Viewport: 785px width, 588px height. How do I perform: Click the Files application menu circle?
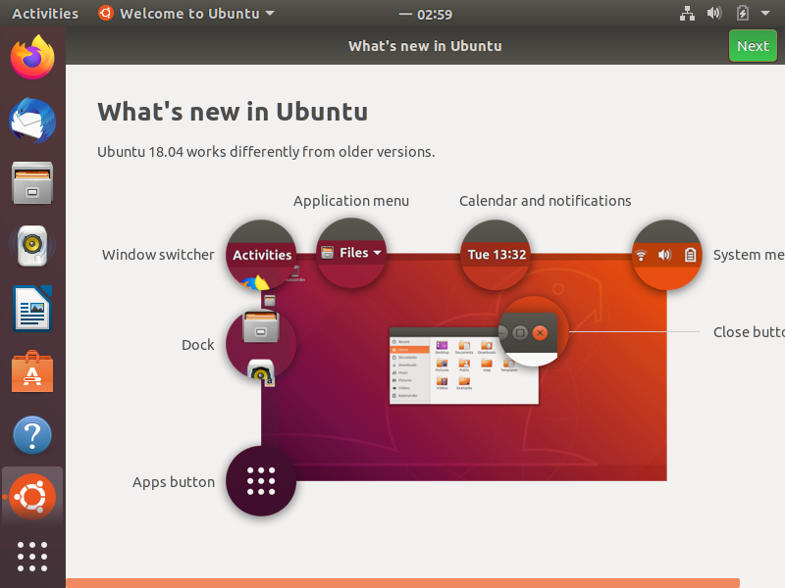tap(351, 253)
